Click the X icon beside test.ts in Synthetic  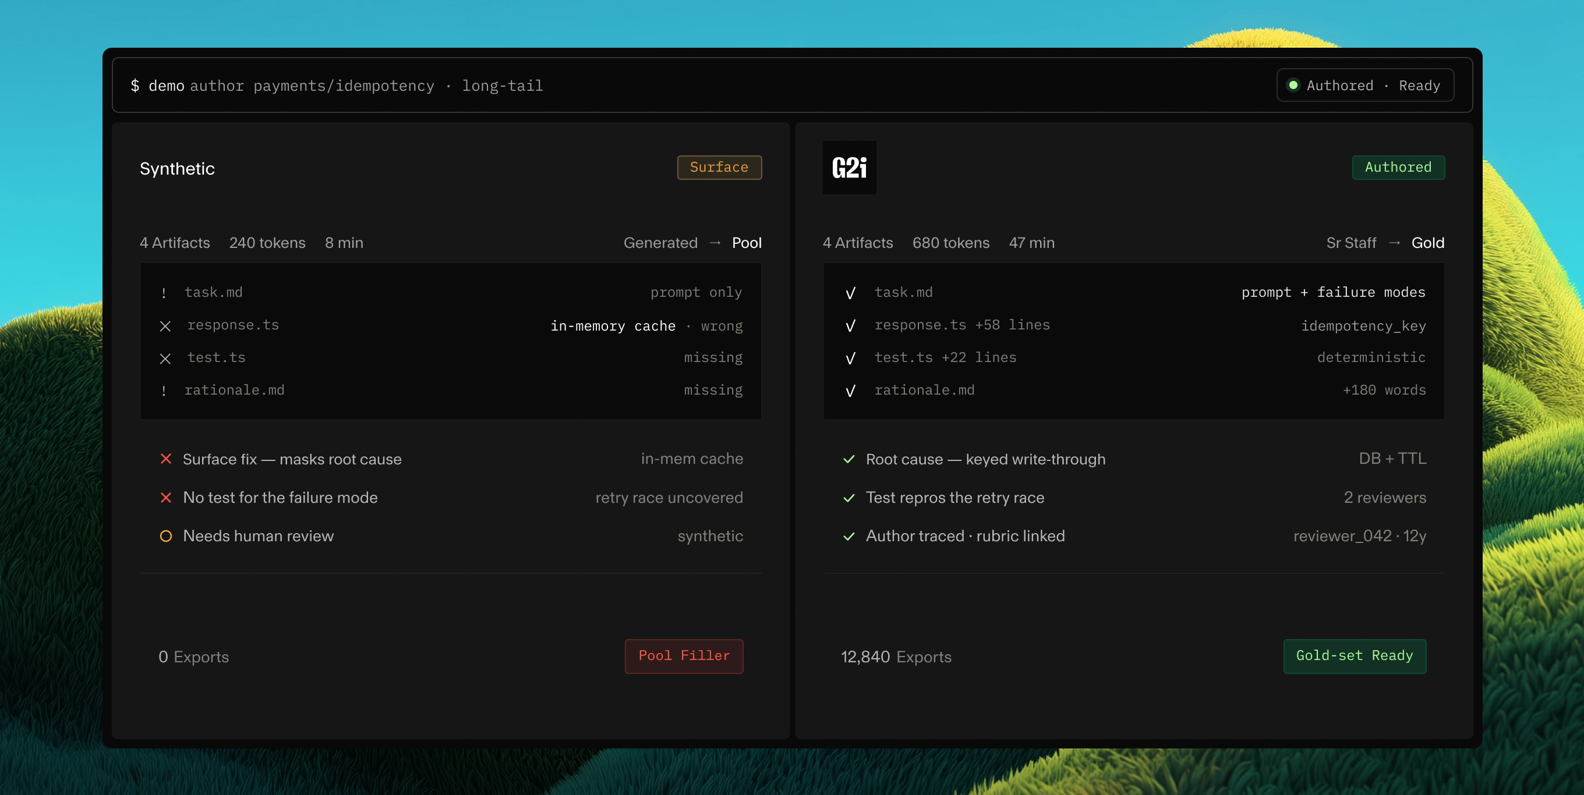pyautogui.click(x=165, y=359)
